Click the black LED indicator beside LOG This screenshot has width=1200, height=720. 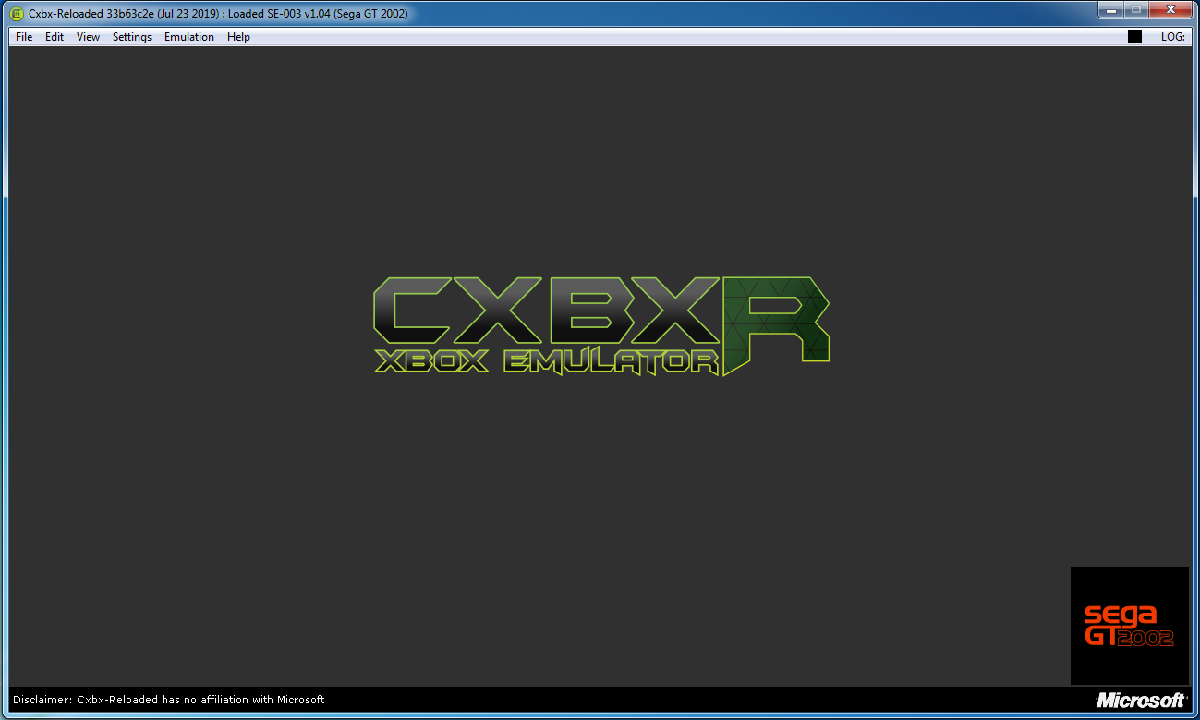(x=1135, y=37)
